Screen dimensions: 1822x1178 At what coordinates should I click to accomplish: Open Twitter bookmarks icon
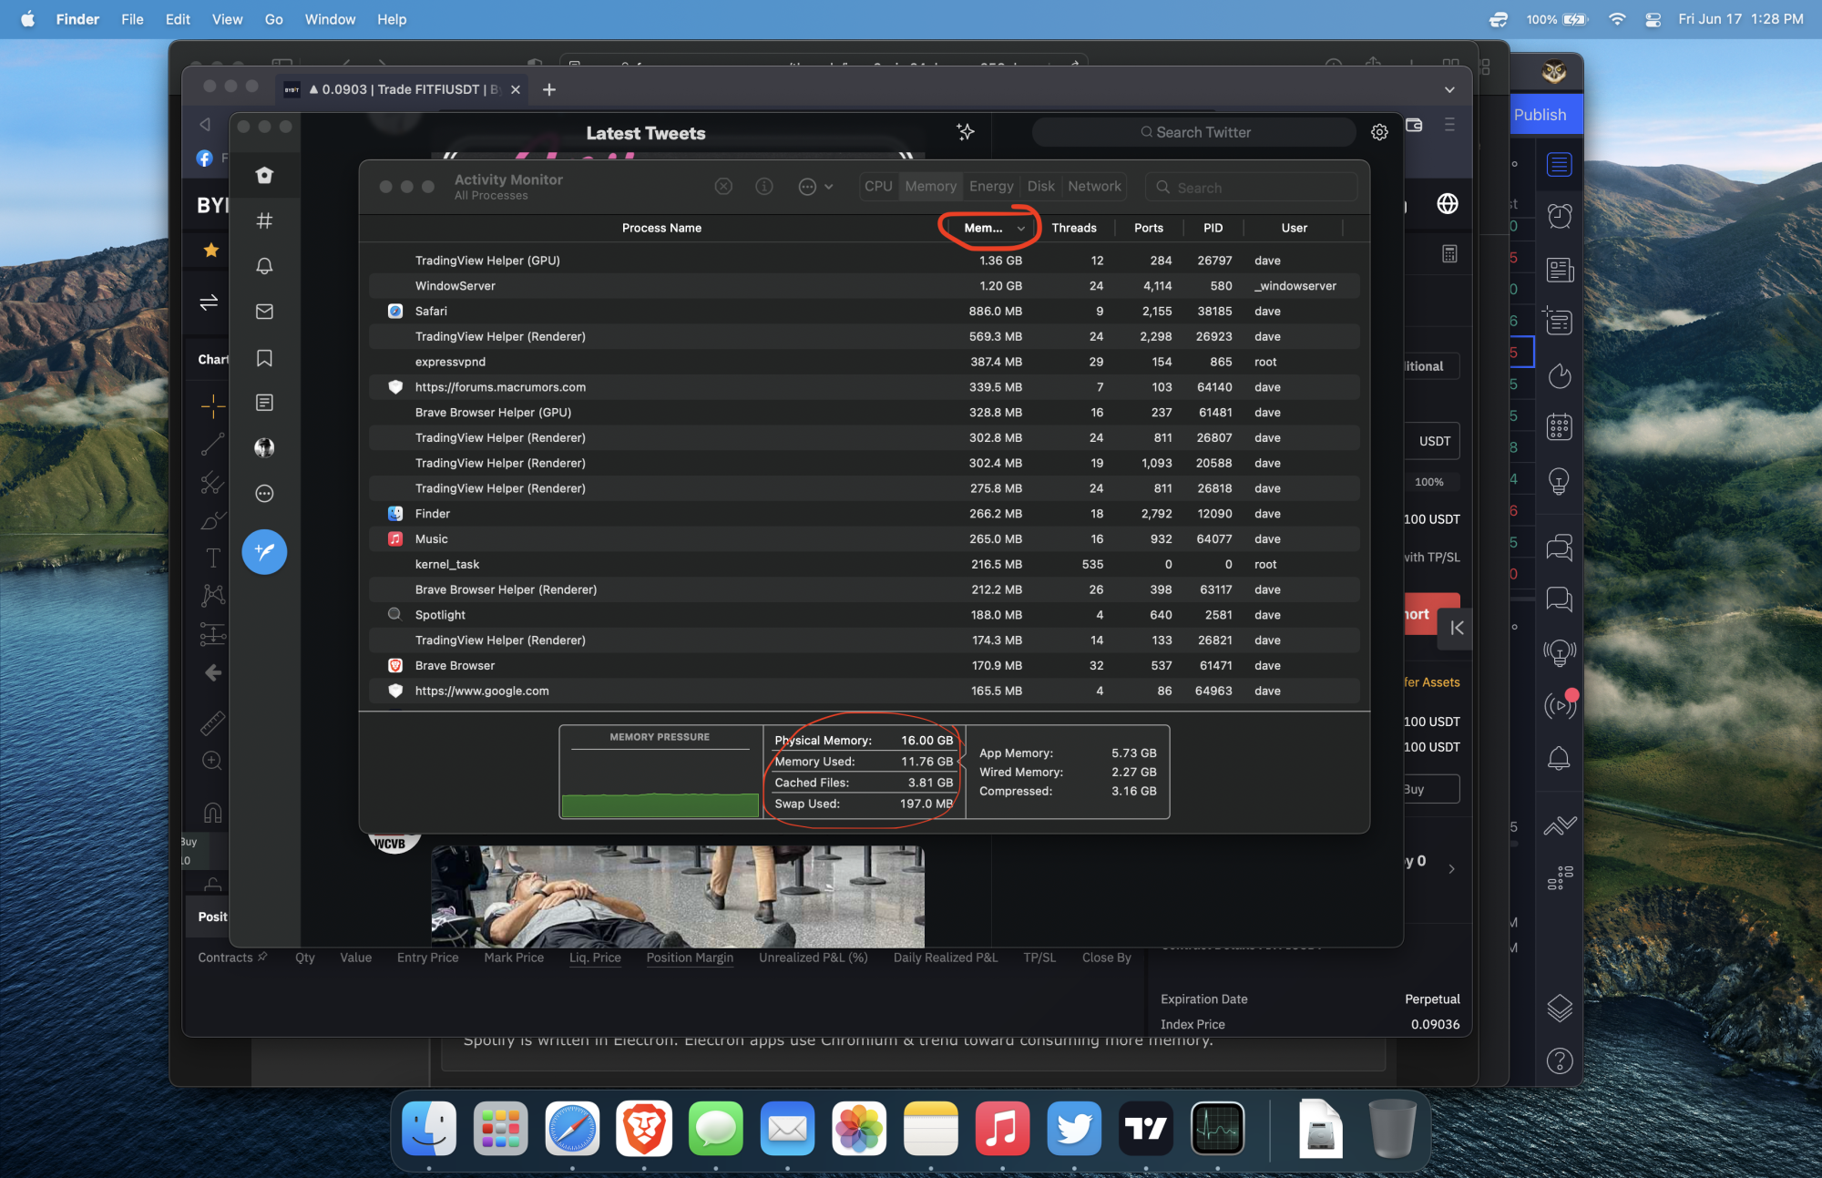[264, 358]
